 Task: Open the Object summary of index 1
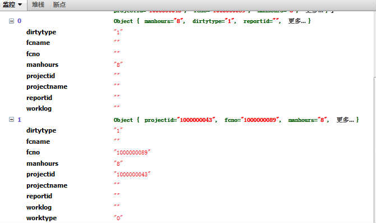[x=236, y=120]
